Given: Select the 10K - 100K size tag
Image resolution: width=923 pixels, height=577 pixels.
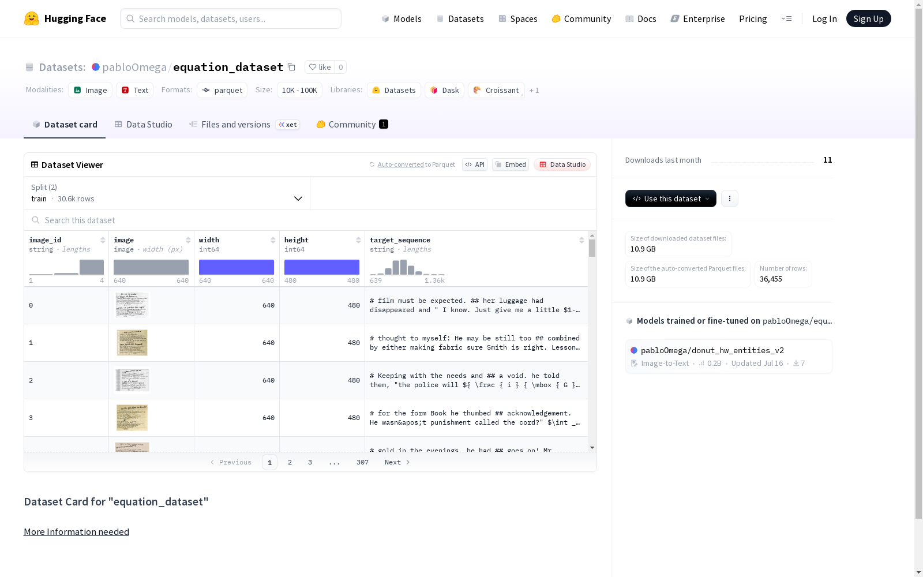Looking at the screenshot, I should pos(299,90).
